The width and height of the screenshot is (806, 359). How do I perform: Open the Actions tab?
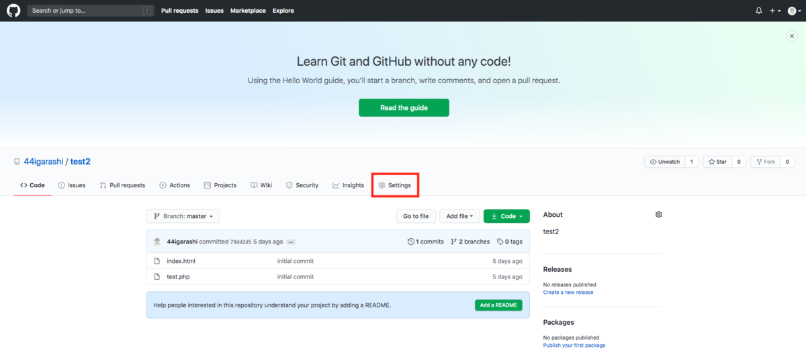(x=175, y=185)
